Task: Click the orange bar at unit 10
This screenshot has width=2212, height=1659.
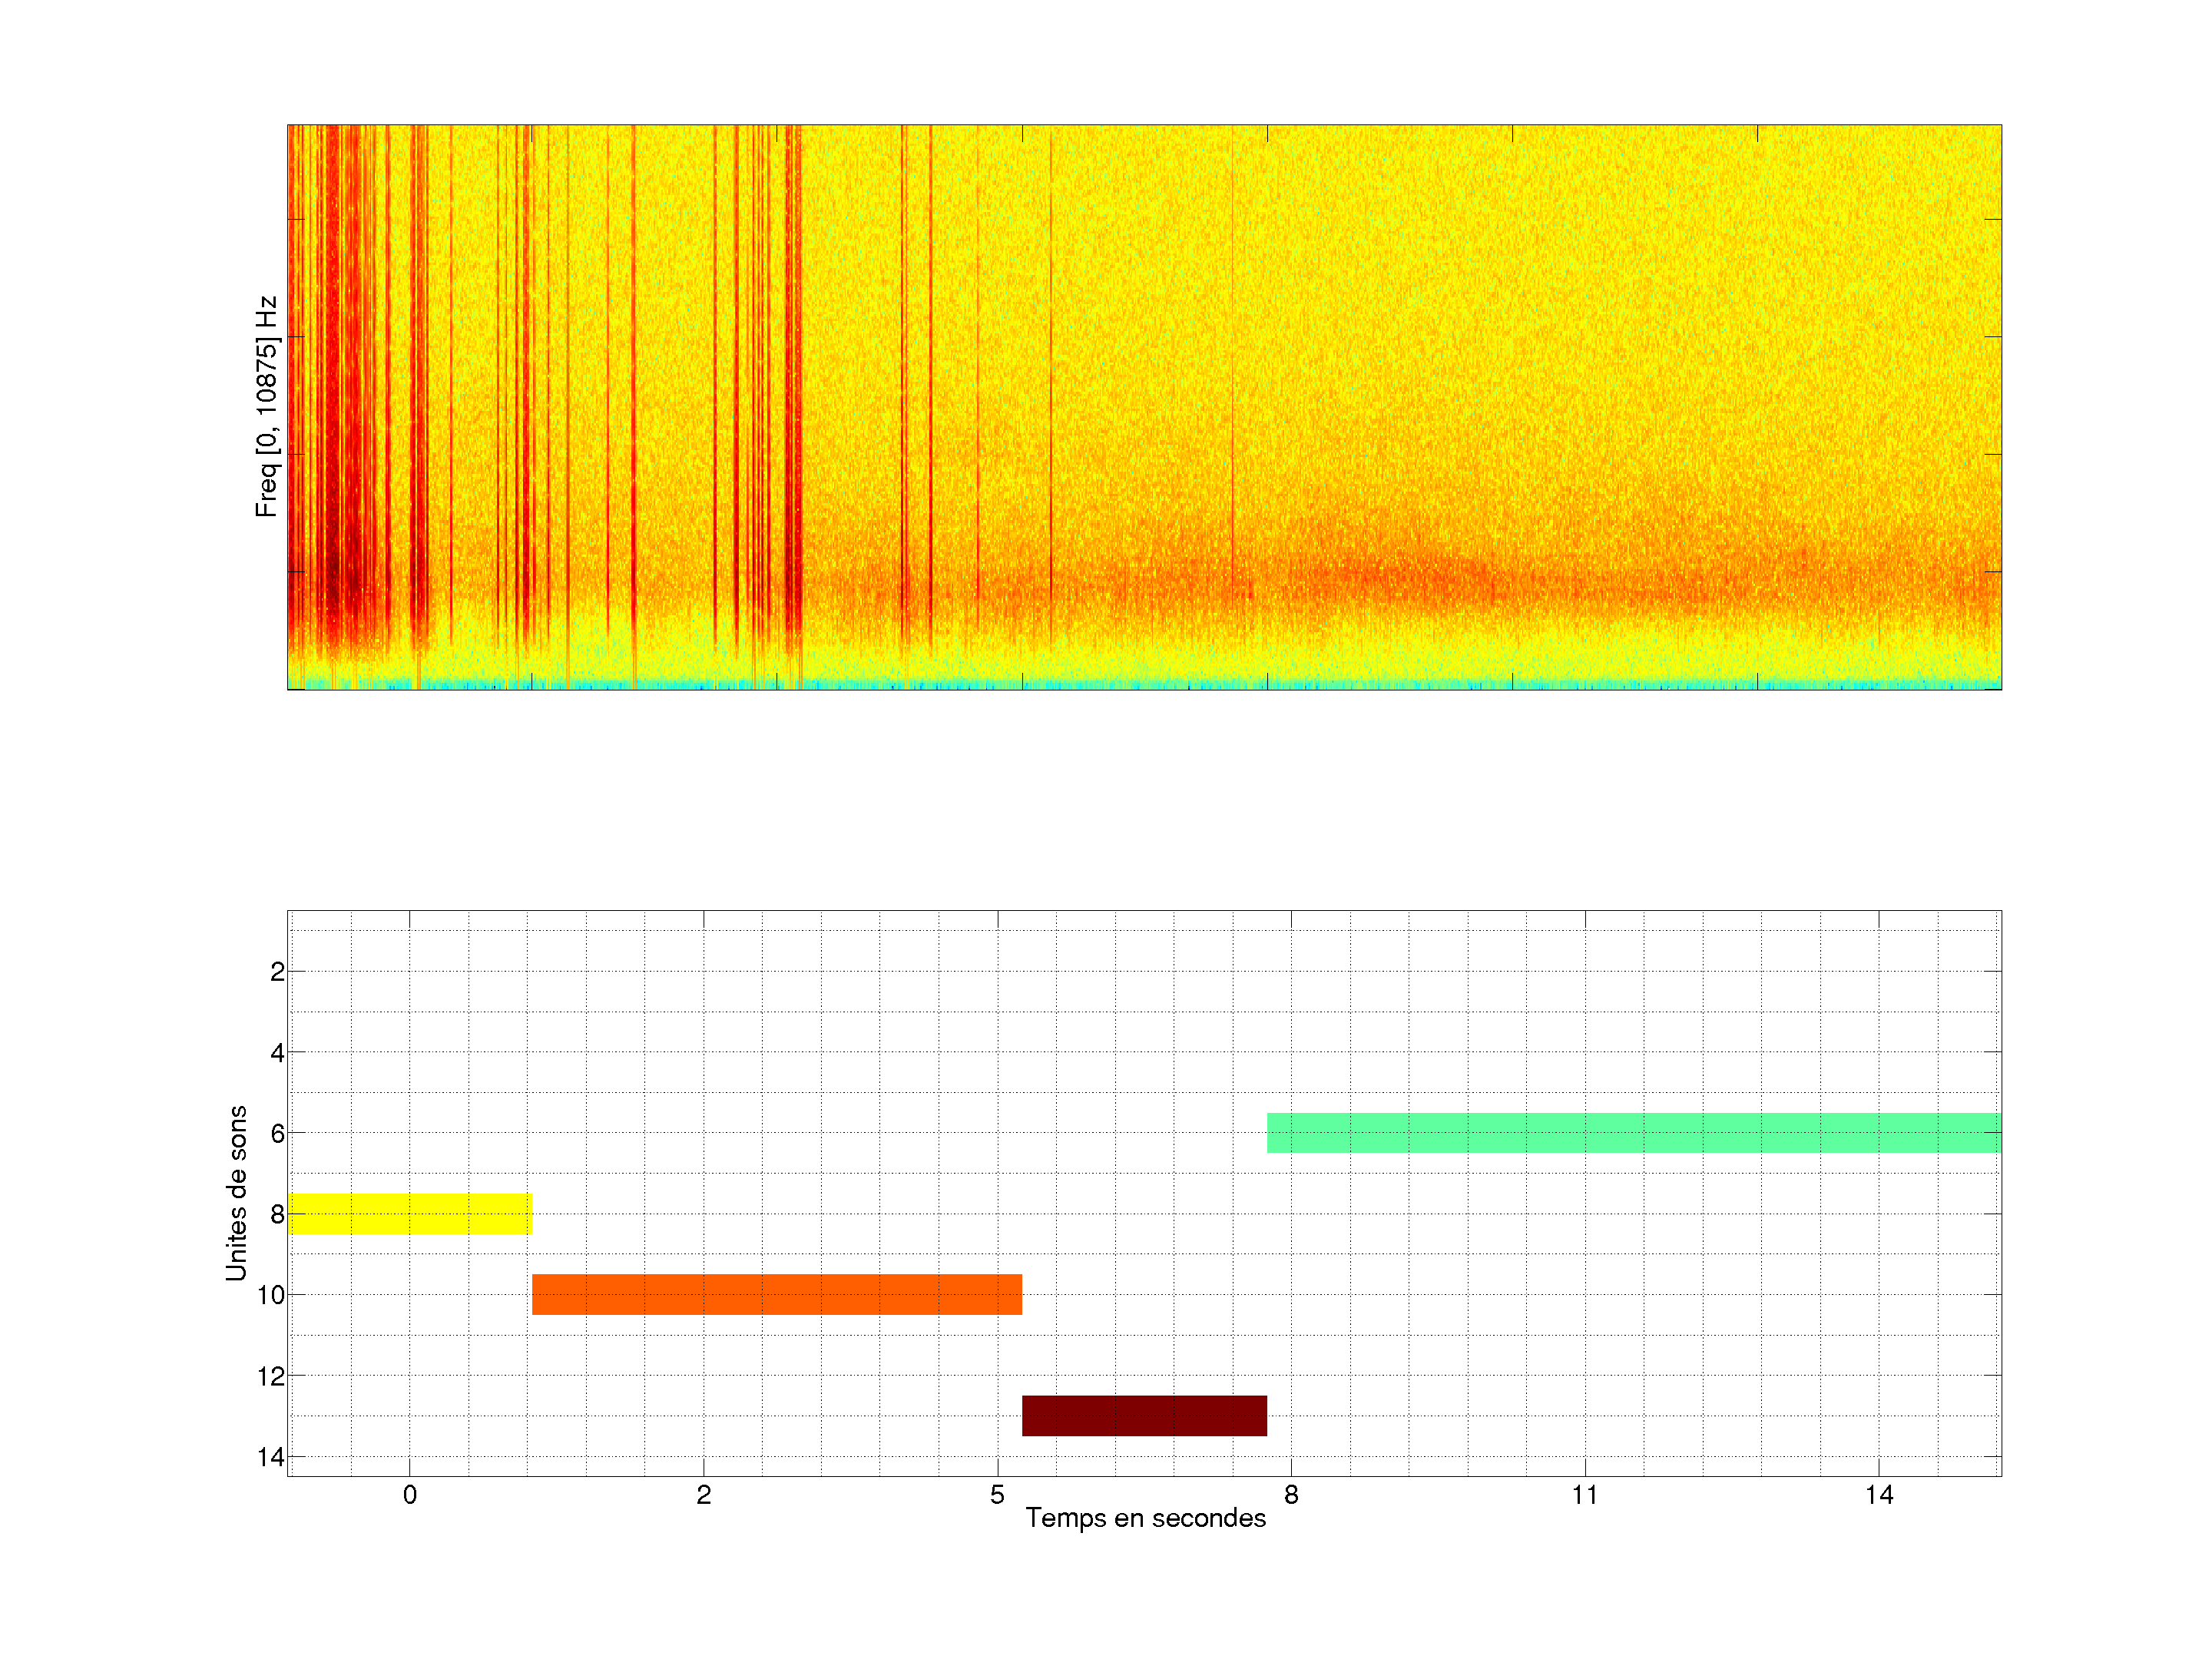Action: (x=776, y=1294)
